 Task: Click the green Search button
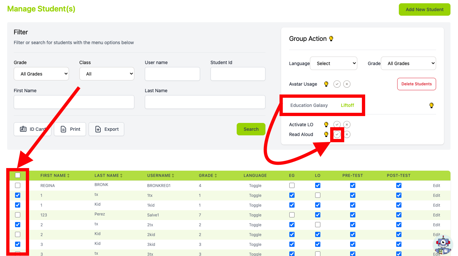click(x=251, y=129)
